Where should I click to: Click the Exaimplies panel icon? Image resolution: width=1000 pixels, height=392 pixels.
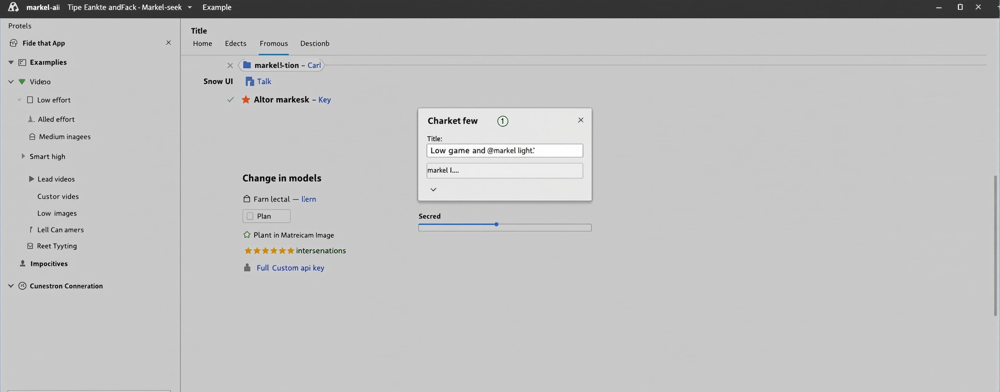click(x=22, y=62)
